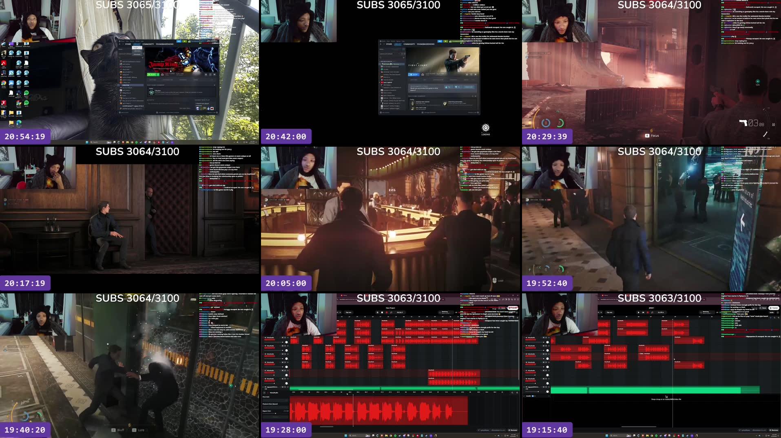Pause playback in 19:28:00 frame DAW transport

pyautogui.click(x=378, y=313)
